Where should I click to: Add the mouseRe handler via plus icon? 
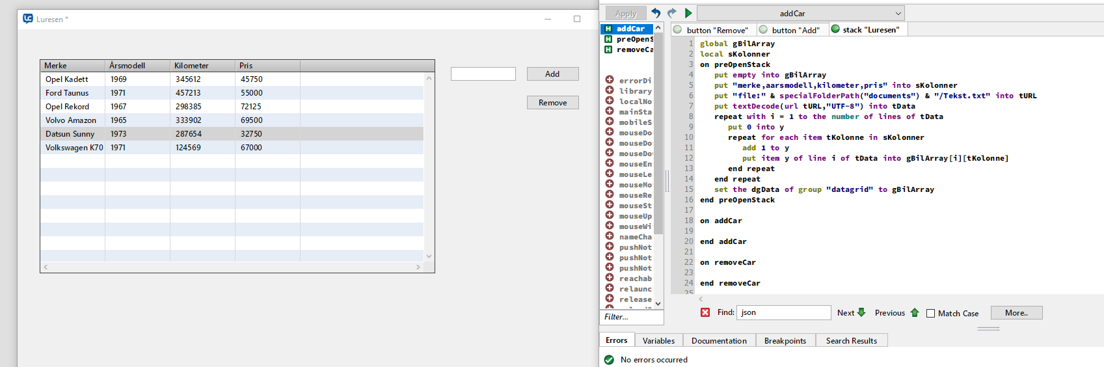point(610,195)
